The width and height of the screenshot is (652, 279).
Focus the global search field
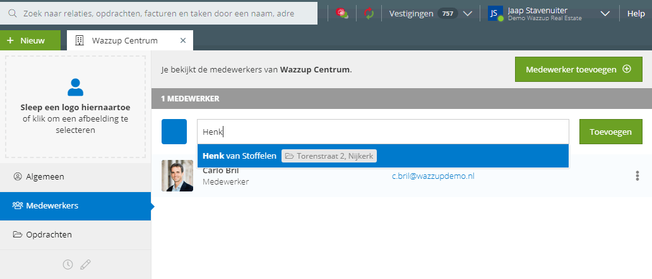pyautogui.click(x=158, y=13)
